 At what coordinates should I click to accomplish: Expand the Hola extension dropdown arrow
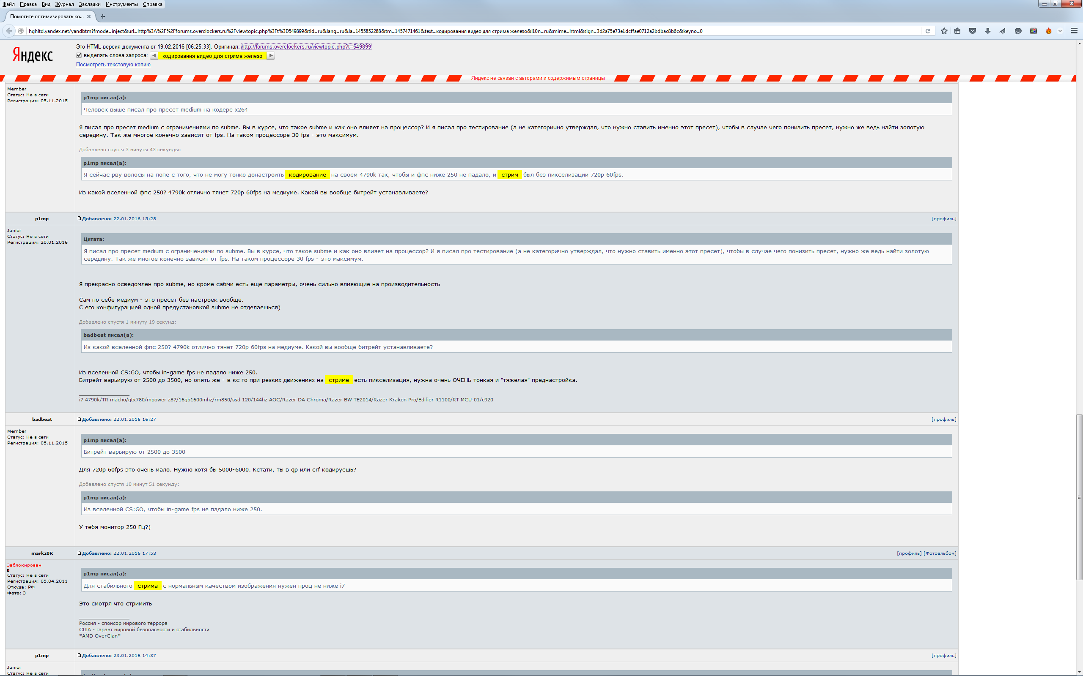coord(1060,31)
